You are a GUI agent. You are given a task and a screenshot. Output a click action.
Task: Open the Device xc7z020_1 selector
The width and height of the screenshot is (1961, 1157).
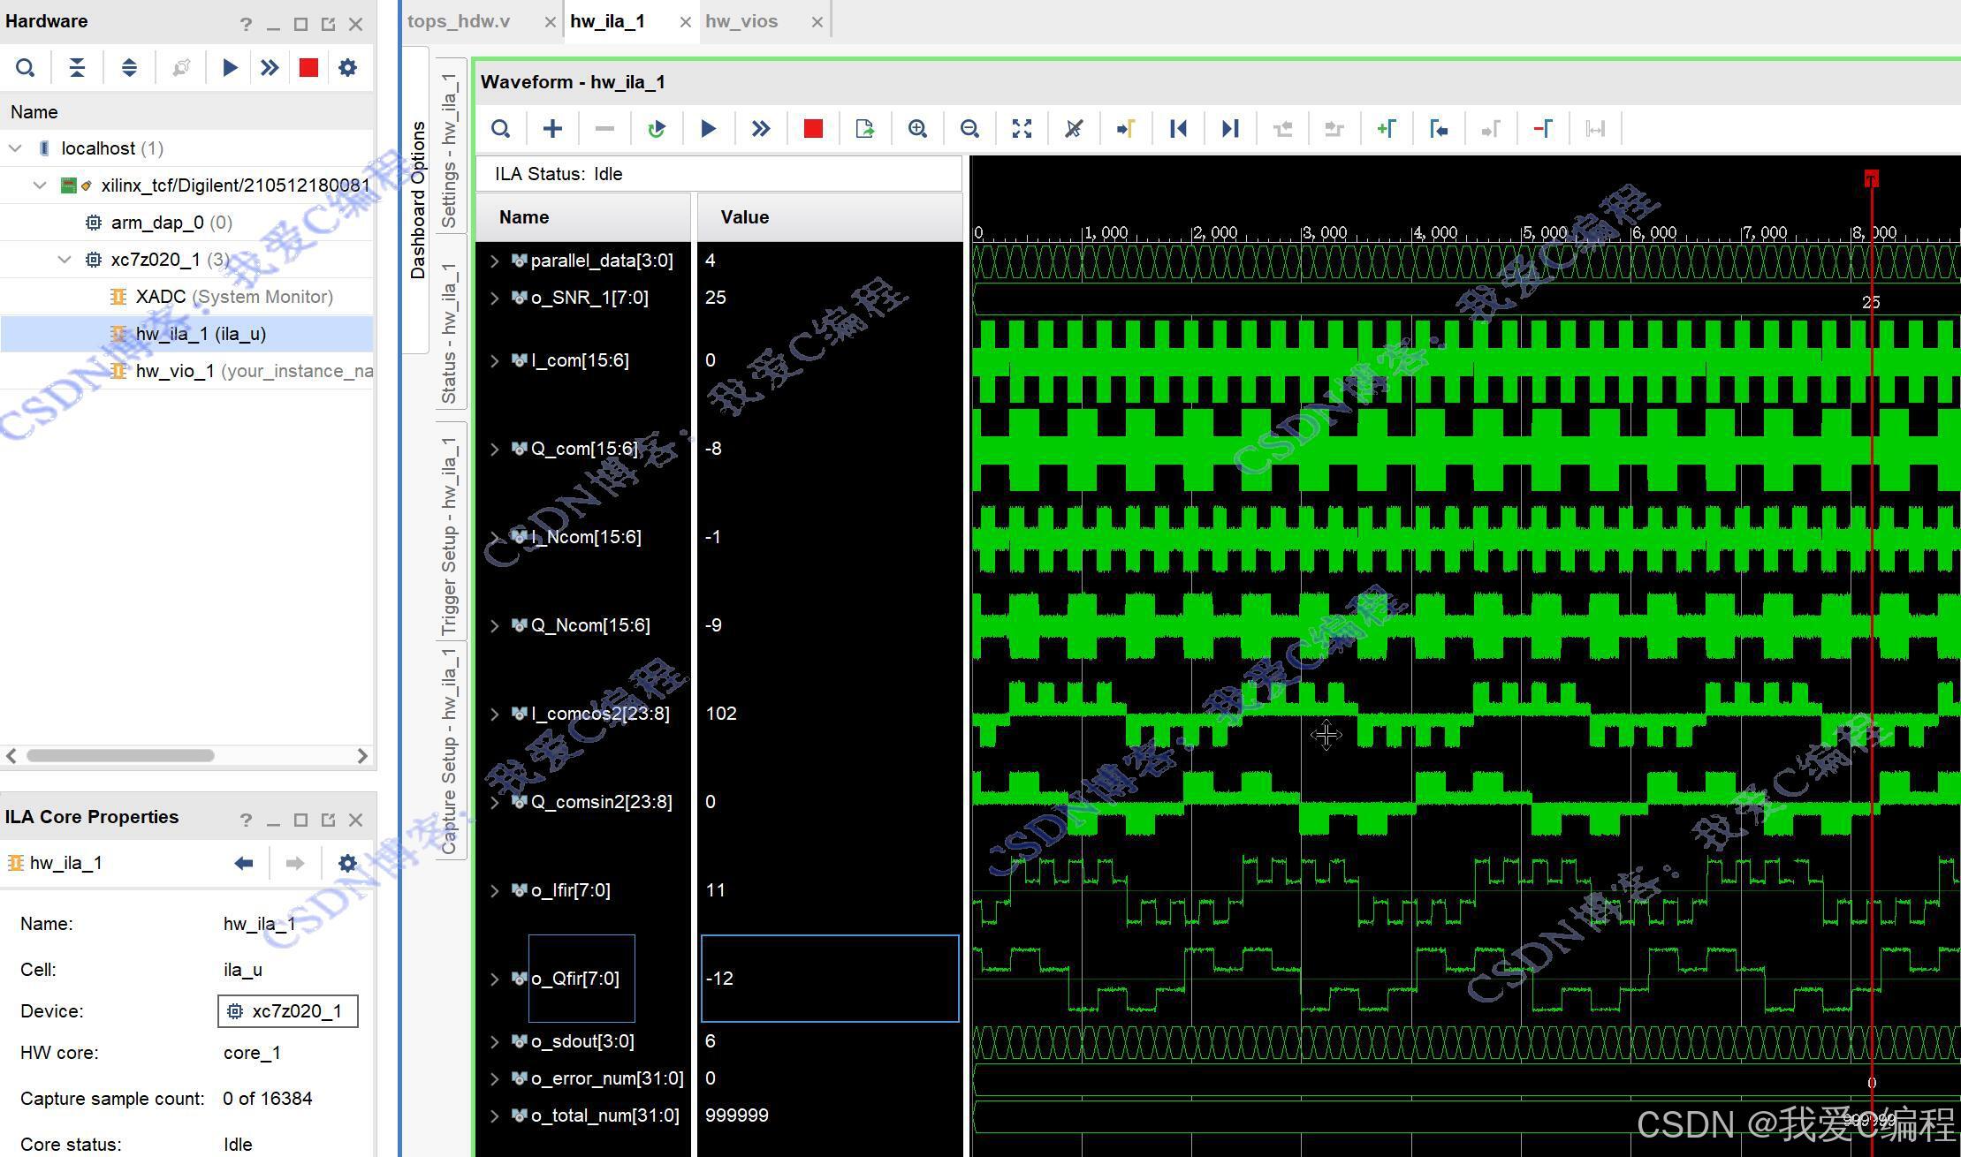(288, 1011)
